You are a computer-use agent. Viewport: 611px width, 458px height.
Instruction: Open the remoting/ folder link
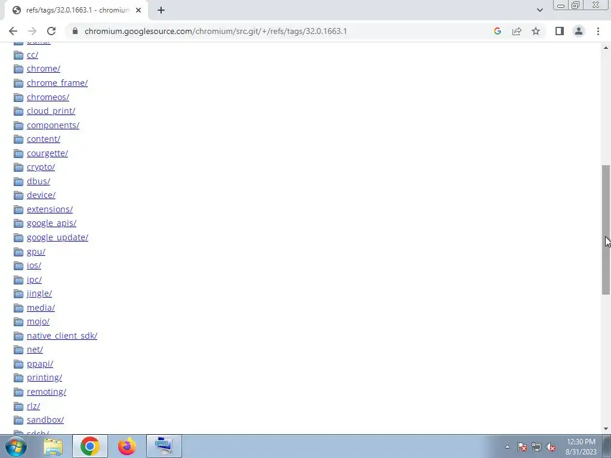(47, 392)
